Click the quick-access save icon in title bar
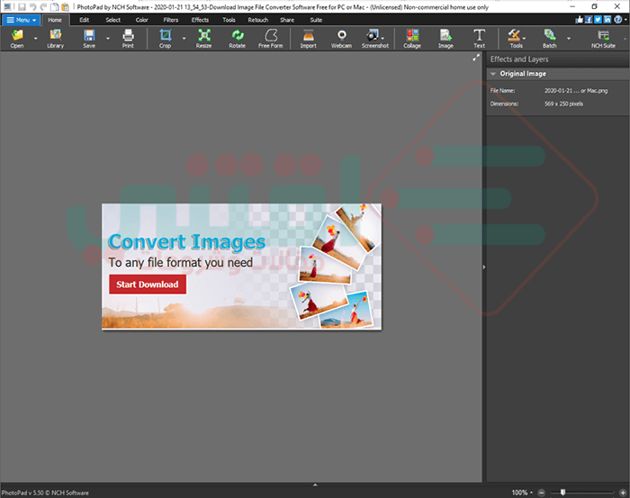 (22, 7)
